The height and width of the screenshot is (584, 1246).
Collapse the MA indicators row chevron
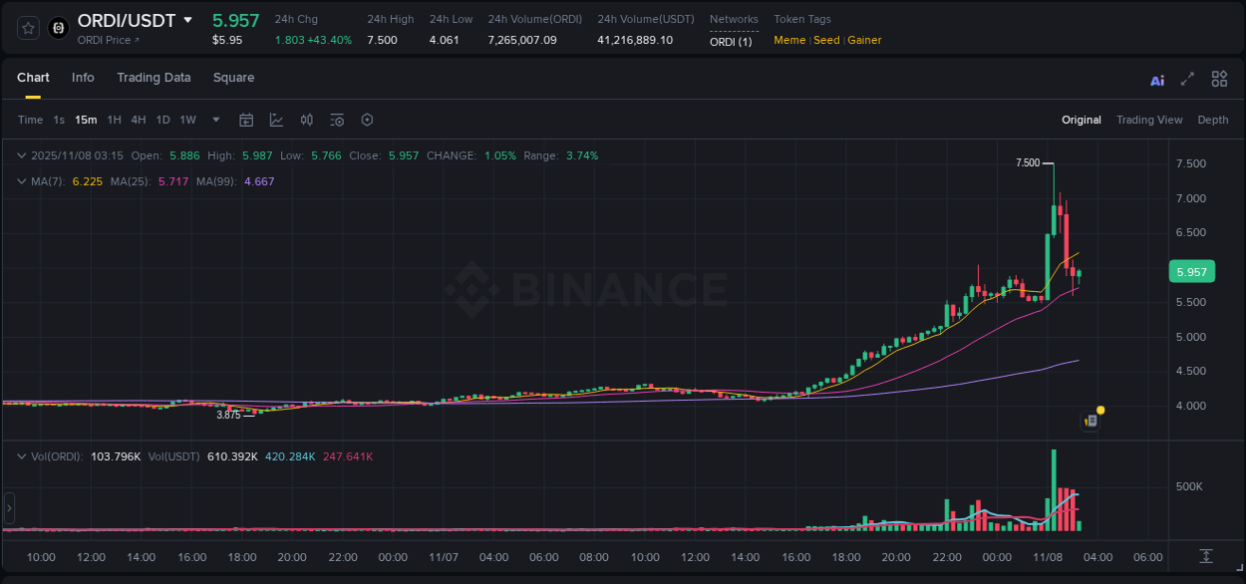(21, 181)
